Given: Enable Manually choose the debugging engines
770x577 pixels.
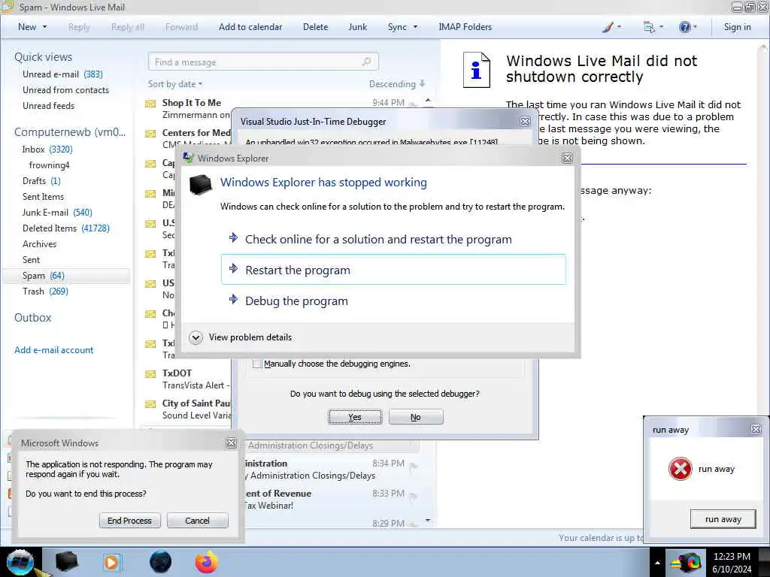Looking at the screenshot, I should click(257, 364).
